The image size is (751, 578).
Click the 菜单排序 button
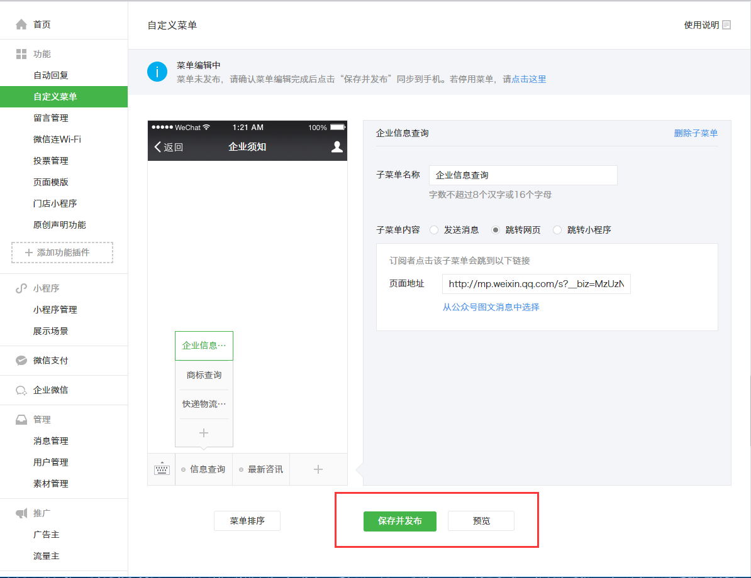pos(247,521)
